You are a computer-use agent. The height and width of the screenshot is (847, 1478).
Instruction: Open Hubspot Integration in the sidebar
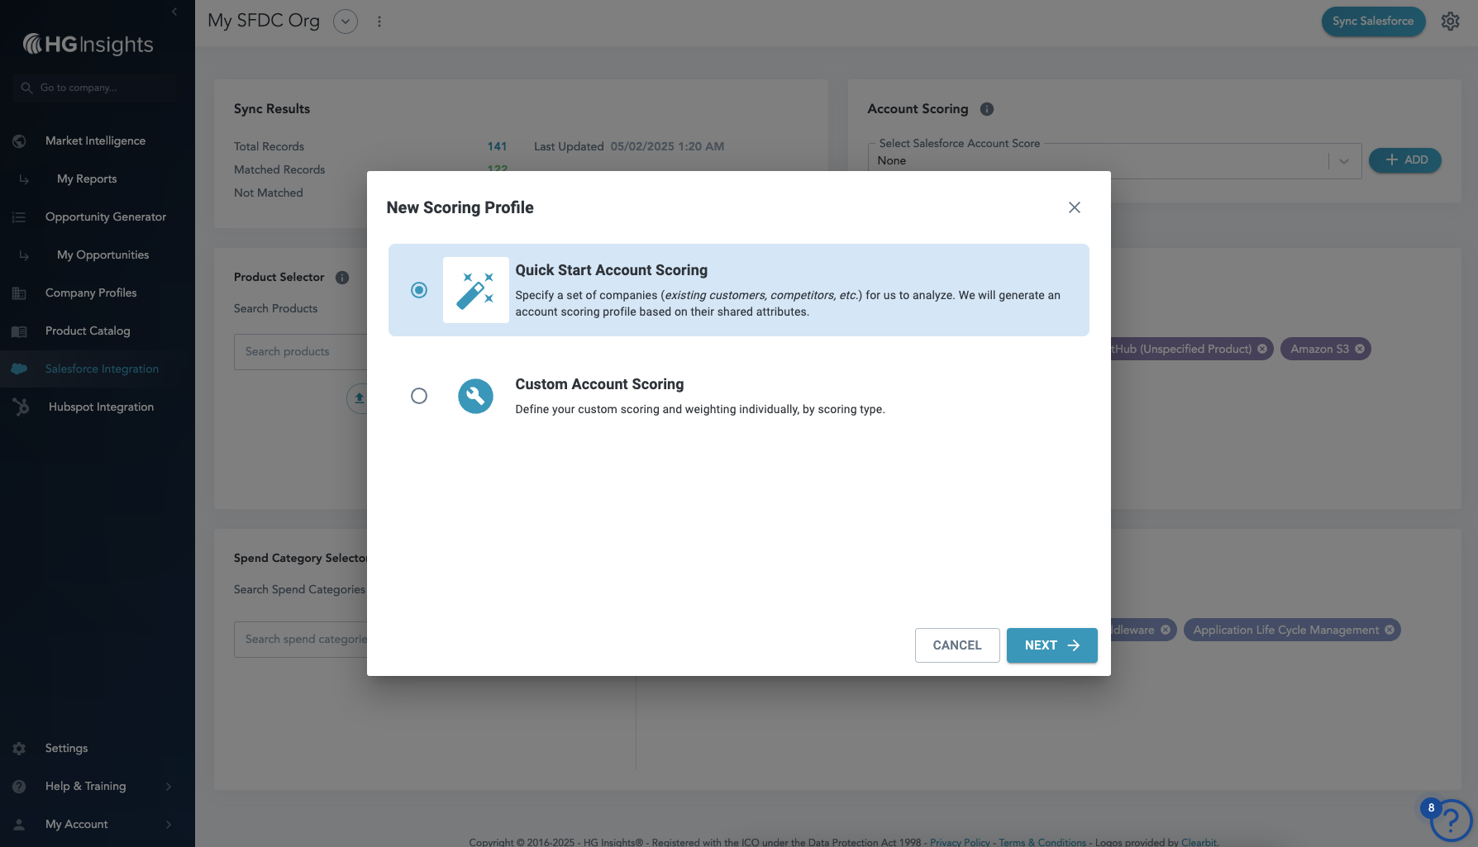pos(101,407)
